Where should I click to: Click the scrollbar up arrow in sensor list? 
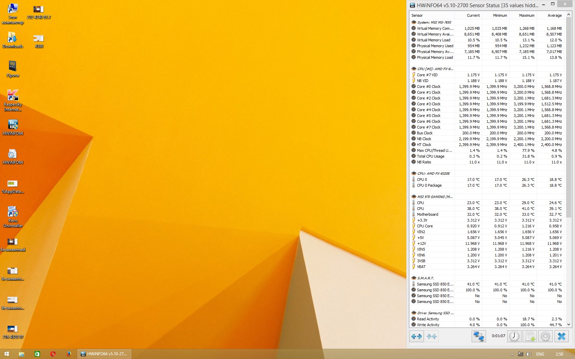coord(568,15)
